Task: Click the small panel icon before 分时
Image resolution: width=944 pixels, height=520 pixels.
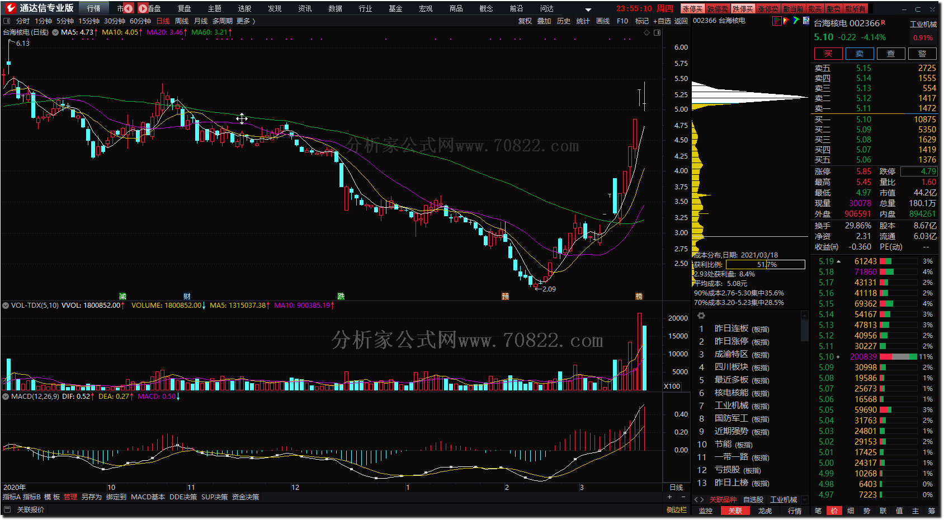Action: [7, 21]
